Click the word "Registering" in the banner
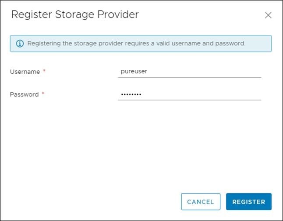Screen dimensions: 283x221 [x=44, y=44]
